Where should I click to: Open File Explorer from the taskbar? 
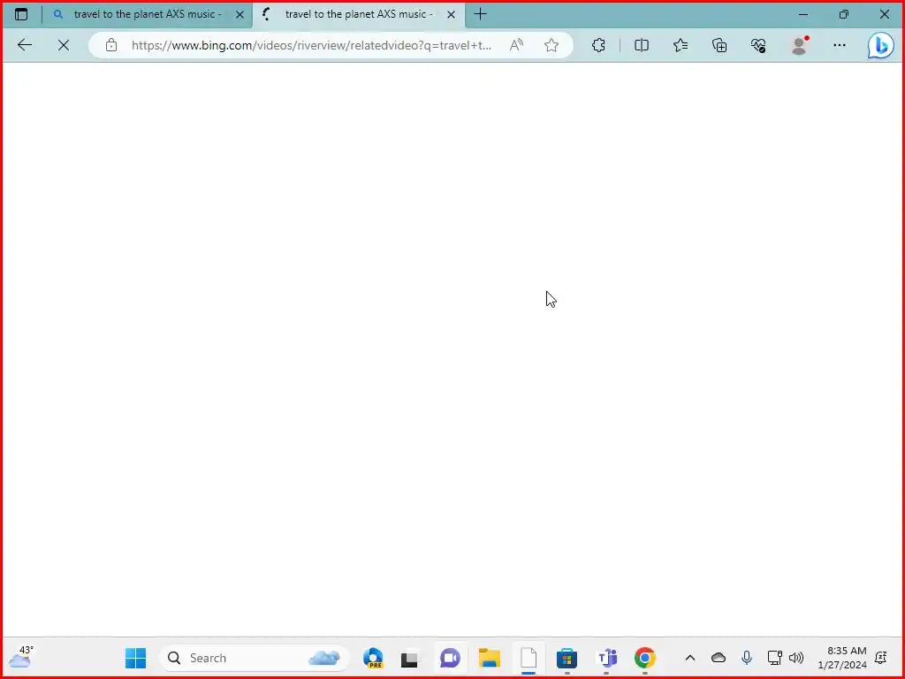490,658
